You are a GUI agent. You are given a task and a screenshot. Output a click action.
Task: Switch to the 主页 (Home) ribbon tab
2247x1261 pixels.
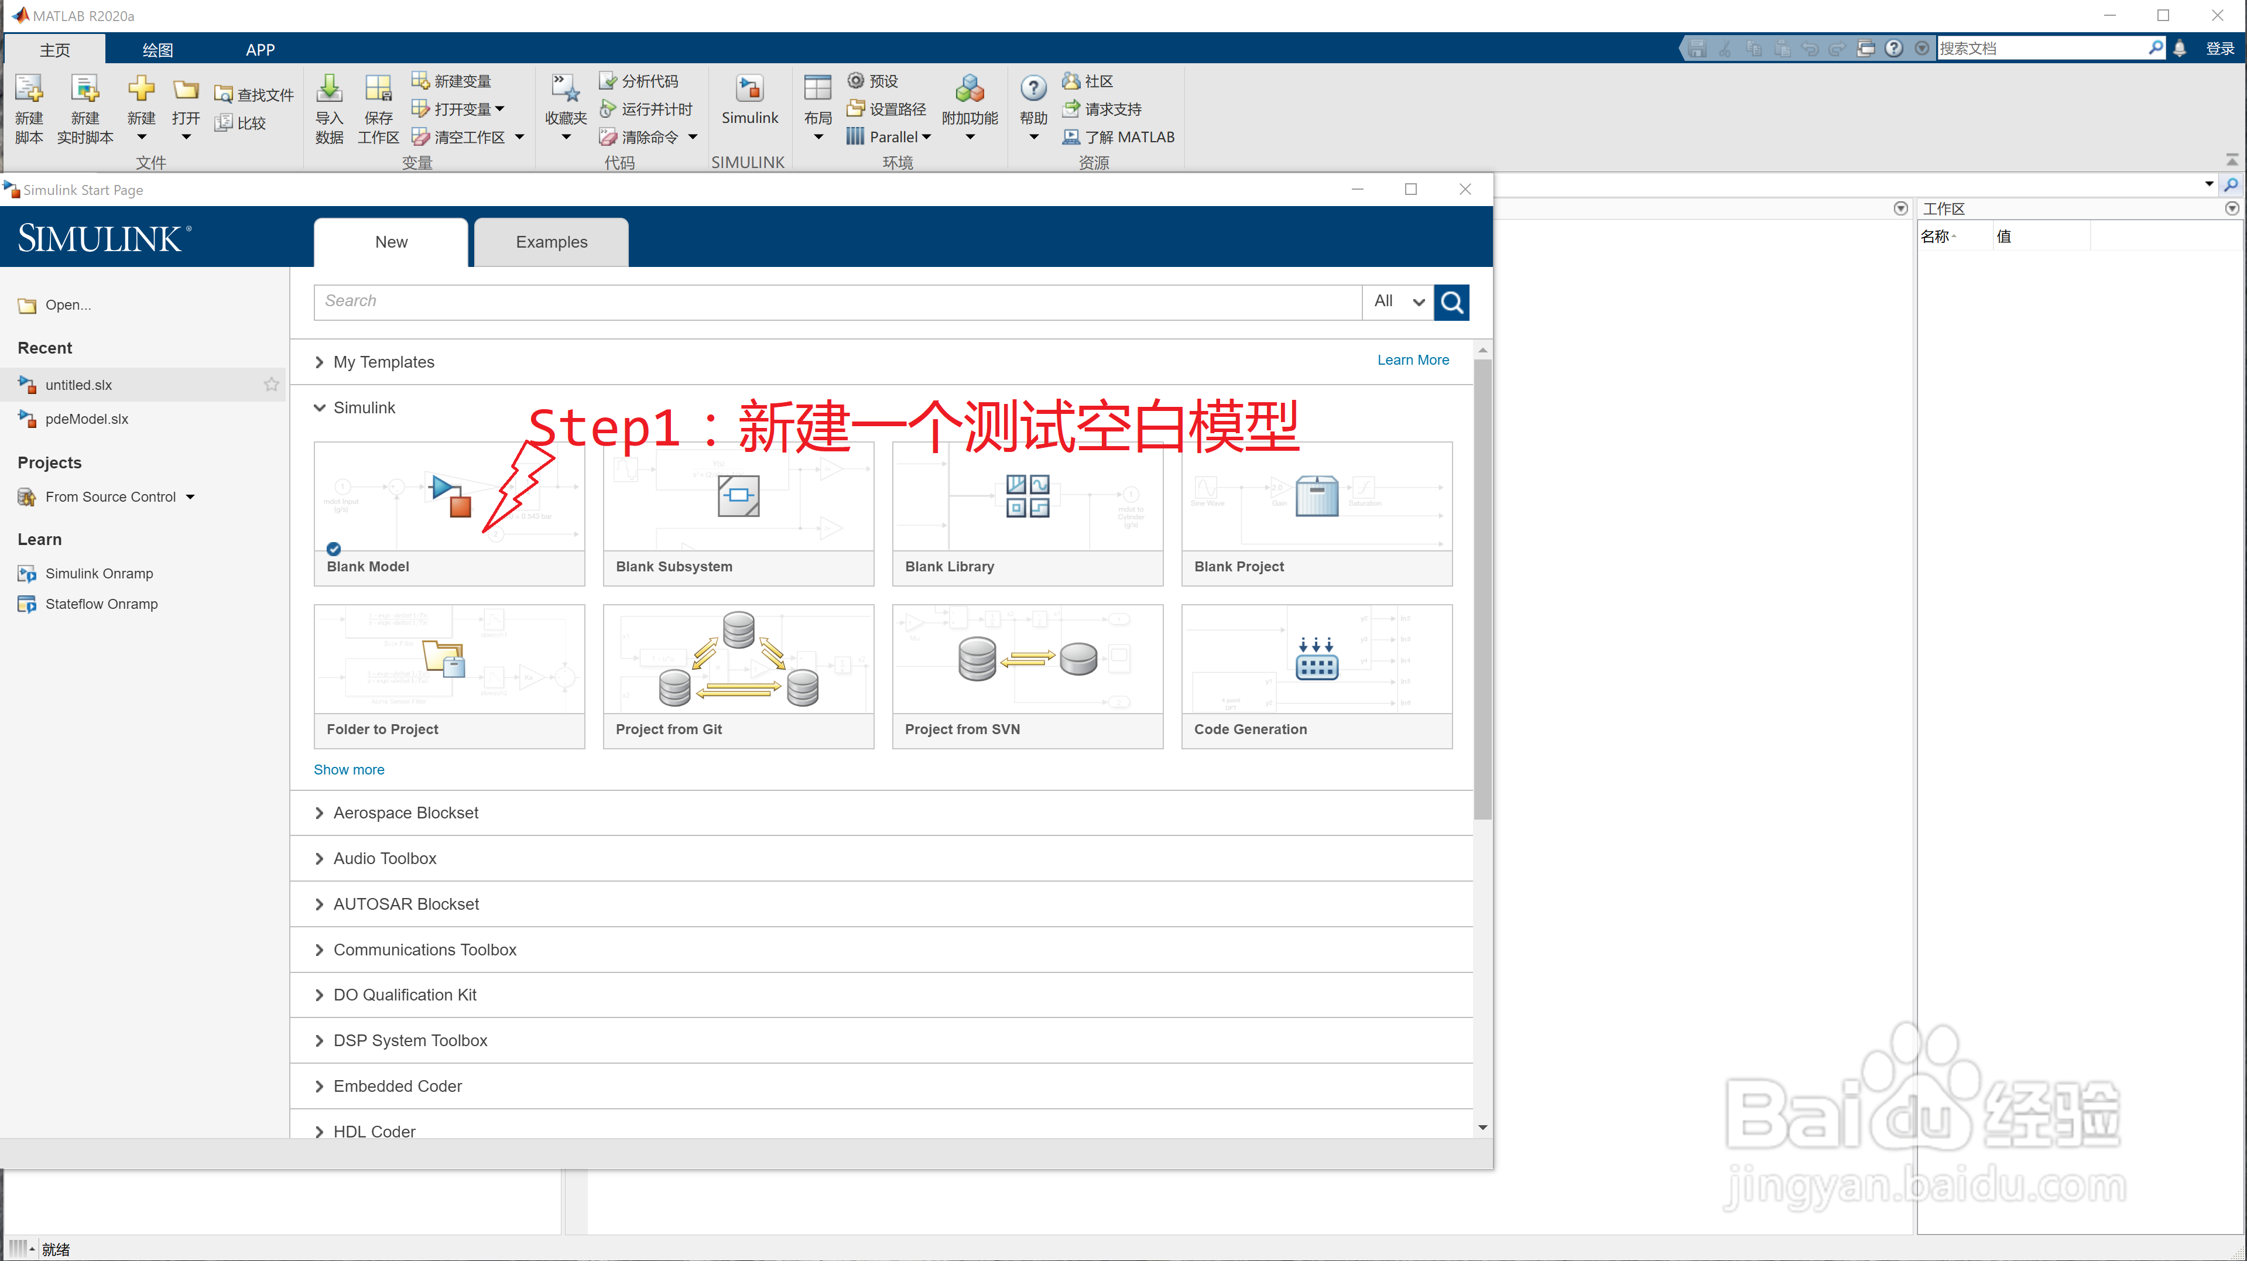[x=54, y=50]
